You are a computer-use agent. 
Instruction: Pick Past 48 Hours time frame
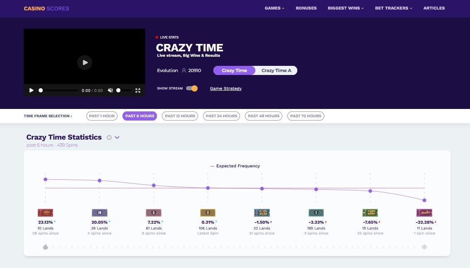[264, 116]
